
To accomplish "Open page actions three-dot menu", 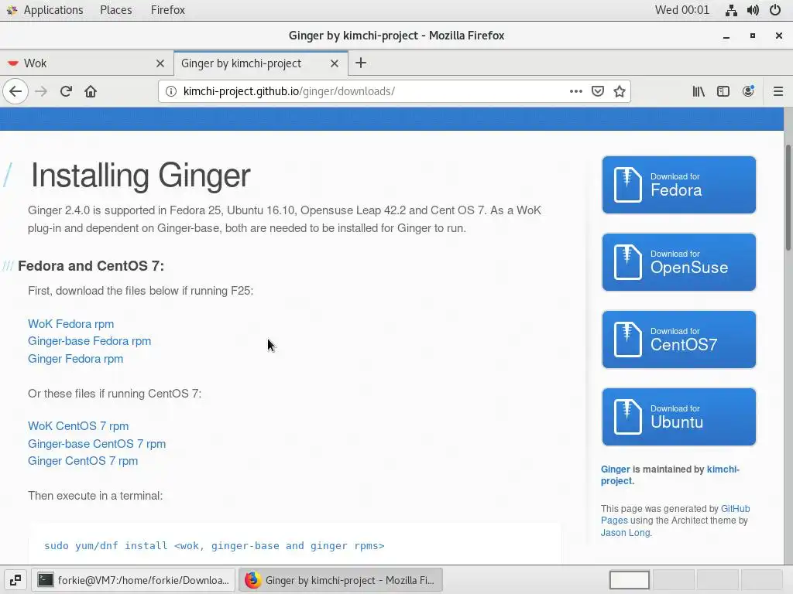I will tap(575, 91).
